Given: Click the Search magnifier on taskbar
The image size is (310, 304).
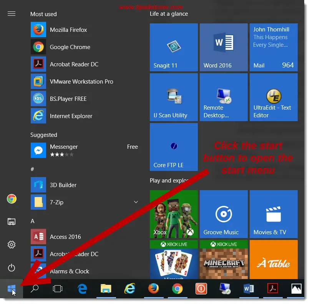Looking at the screenshot, I should [x=35, y=289].
